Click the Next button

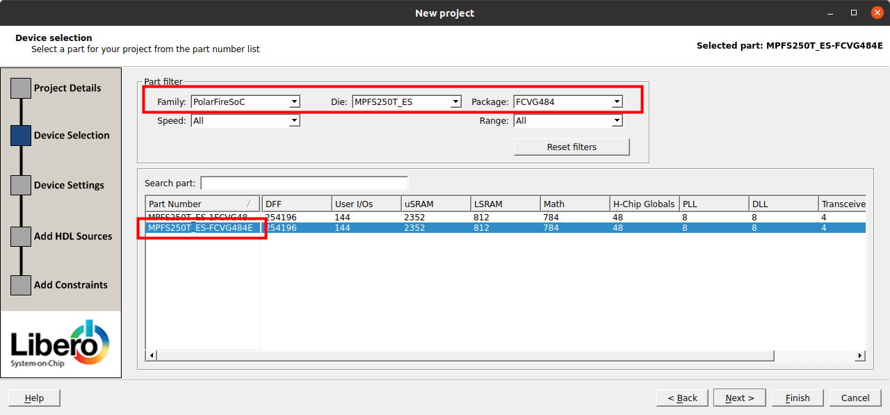[x=740, y=398]
